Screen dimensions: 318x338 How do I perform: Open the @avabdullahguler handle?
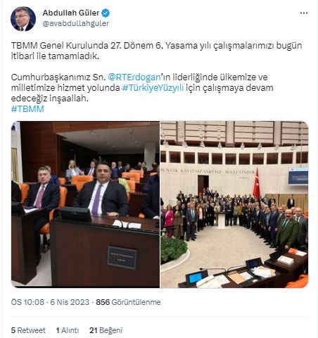[76, 23]
